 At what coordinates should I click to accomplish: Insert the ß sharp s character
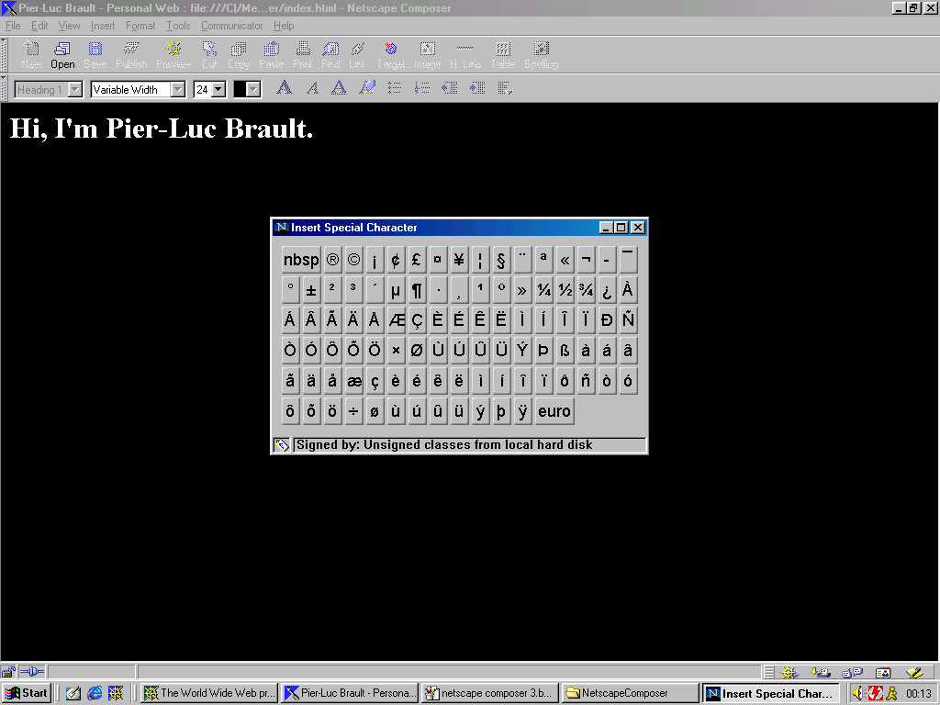565,351
